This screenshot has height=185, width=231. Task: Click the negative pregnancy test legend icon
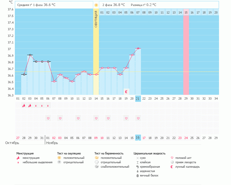[97, 162]
